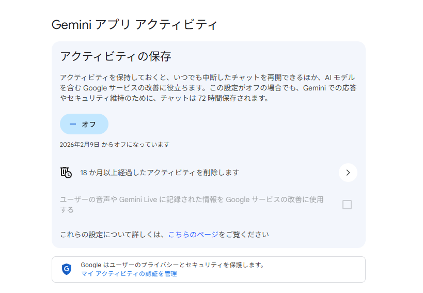Expand auto-delete settings with the chevron arrow
This screenshot has height=293, width=423.
(348, 173)
